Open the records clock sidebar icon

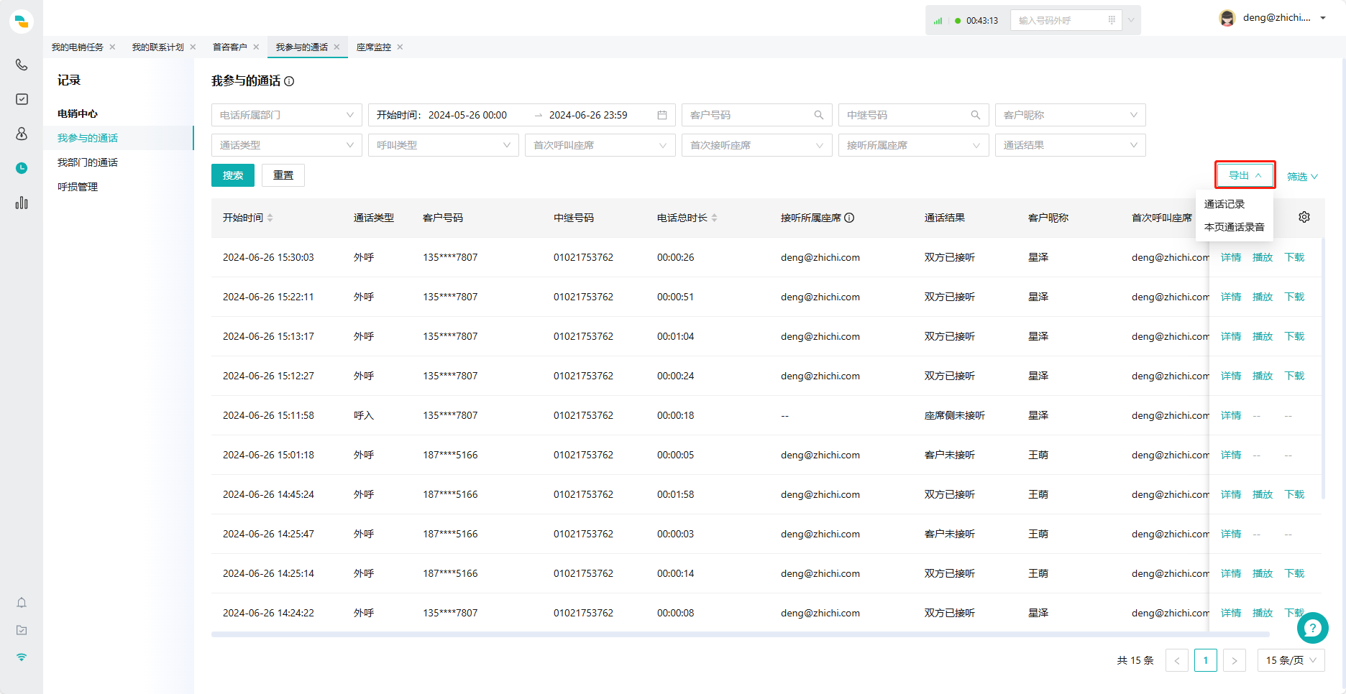tap(22, 168)
